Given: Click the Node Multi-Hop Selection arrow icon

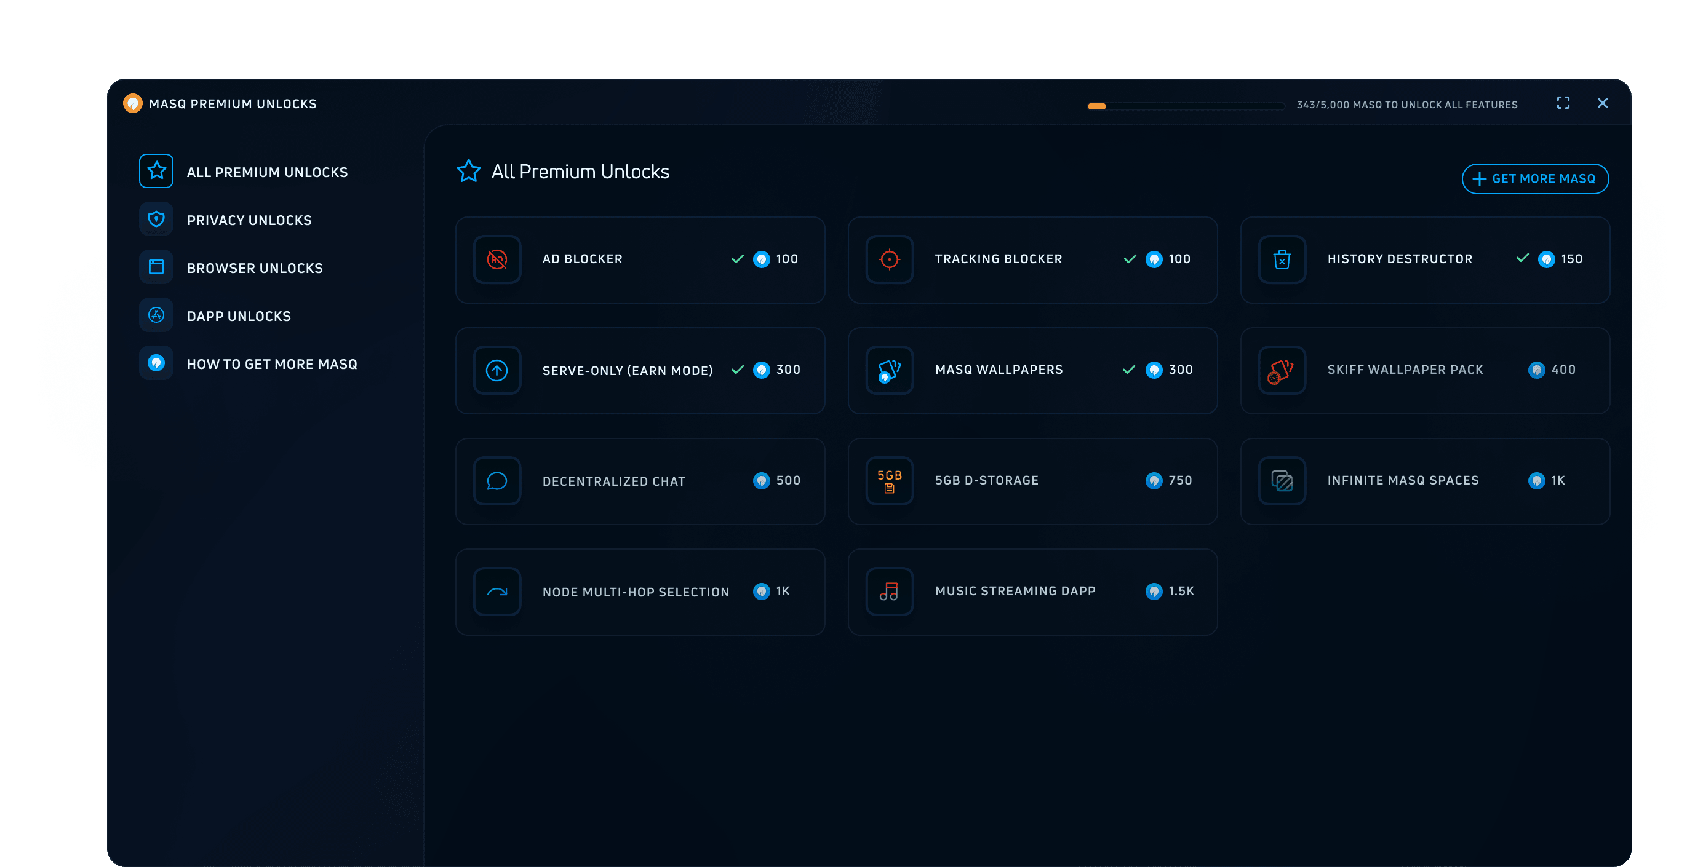Looking at the screenshot, I should 497,592.
